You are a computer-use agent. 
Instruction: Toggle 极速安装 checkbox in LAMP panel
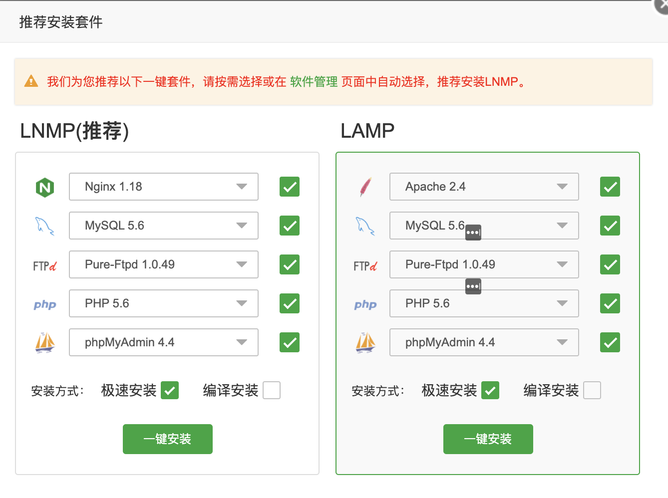pyautogui.click(x=490, y=390)
